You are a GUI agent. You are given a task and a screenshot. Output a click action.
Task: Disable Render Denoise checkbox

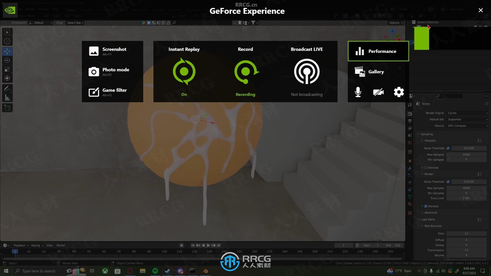point(426,206)
